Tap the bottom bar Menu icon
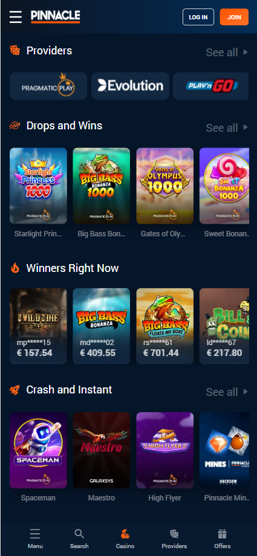Viewport: 257px width, 556px height. pos(35,534)
